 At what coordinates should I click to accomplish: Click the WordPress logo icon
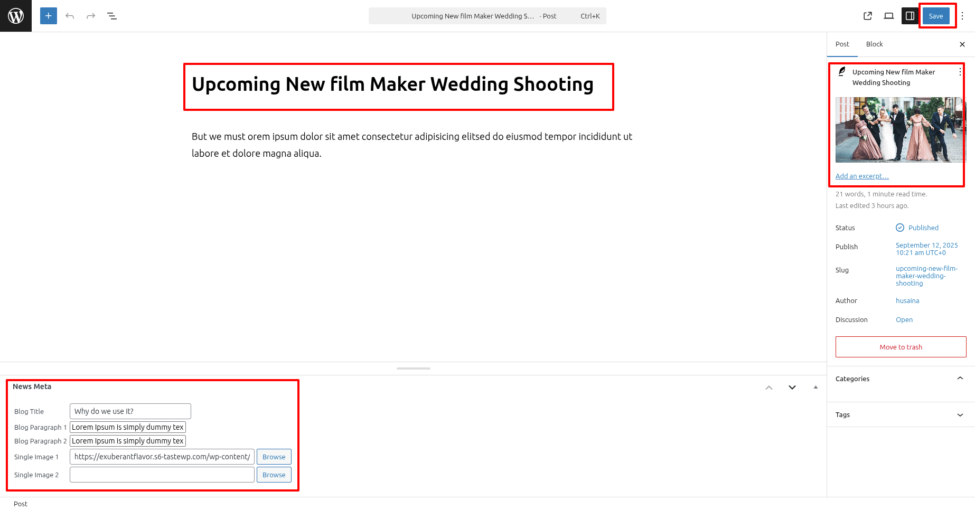click(x=16, y=16)
